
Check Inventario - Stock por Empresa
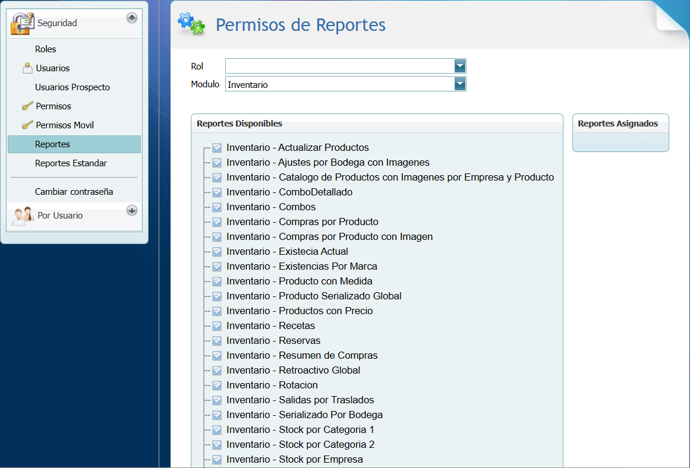pyautogui.click(x=216, y=459)
